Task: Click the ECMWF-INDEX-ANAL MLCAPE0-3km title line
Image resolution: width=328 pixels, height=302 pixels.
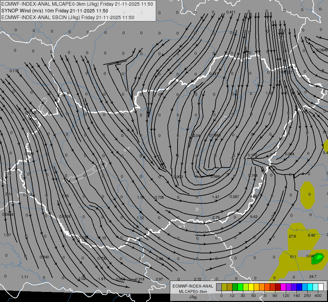Action: click(77, 4)
